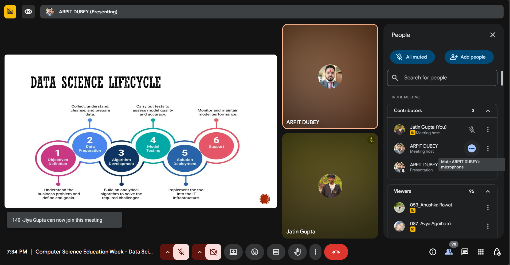Expand audio settings arrow beside microphone
Screen dimensions: 510x265
(x=167, y=252)
